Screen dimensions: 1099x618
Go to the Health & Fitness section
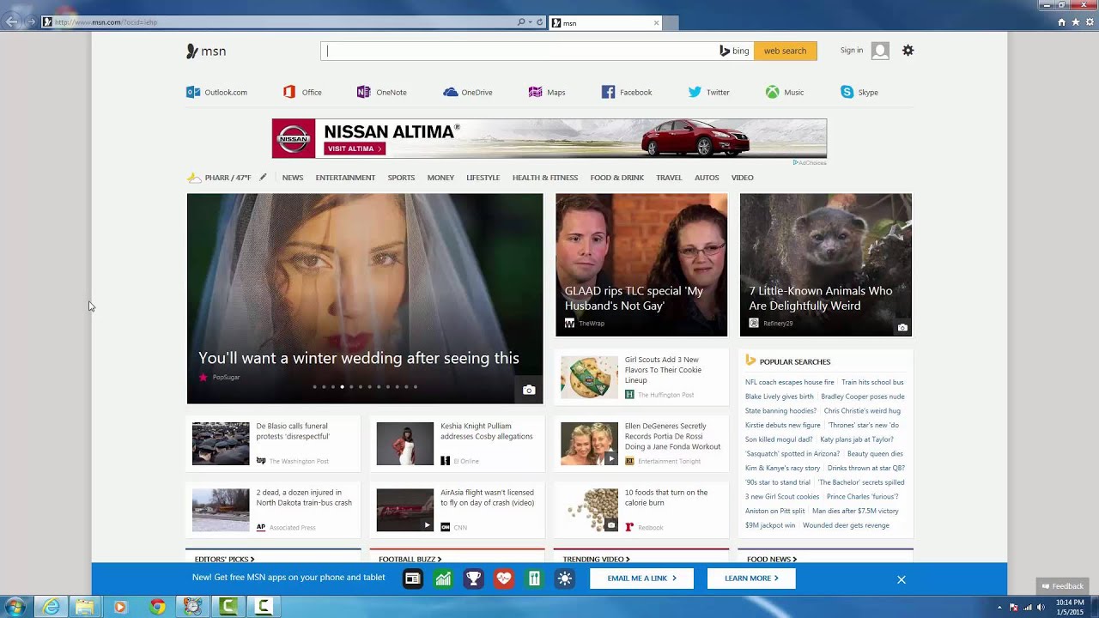(x=544, y=178)
